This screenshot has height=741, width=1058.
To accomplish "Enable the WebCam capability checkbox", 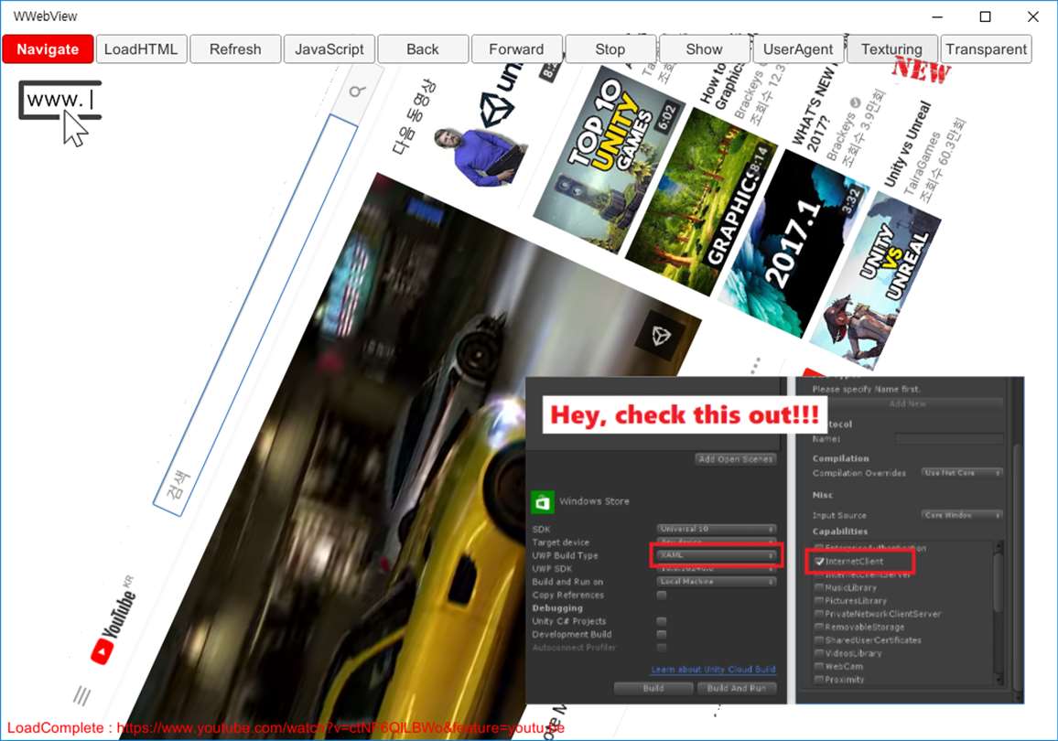I will (x=819, y=666).
